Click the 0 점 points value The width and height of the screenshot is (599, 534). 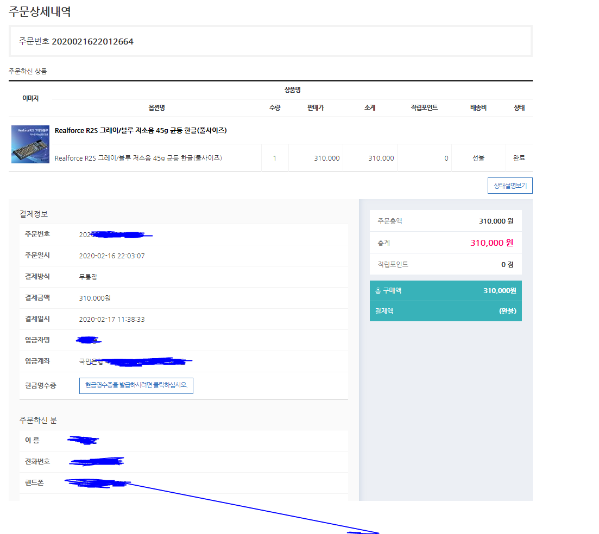[507, 264]
